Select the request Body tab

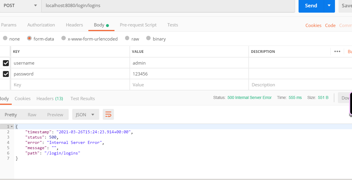101,25
